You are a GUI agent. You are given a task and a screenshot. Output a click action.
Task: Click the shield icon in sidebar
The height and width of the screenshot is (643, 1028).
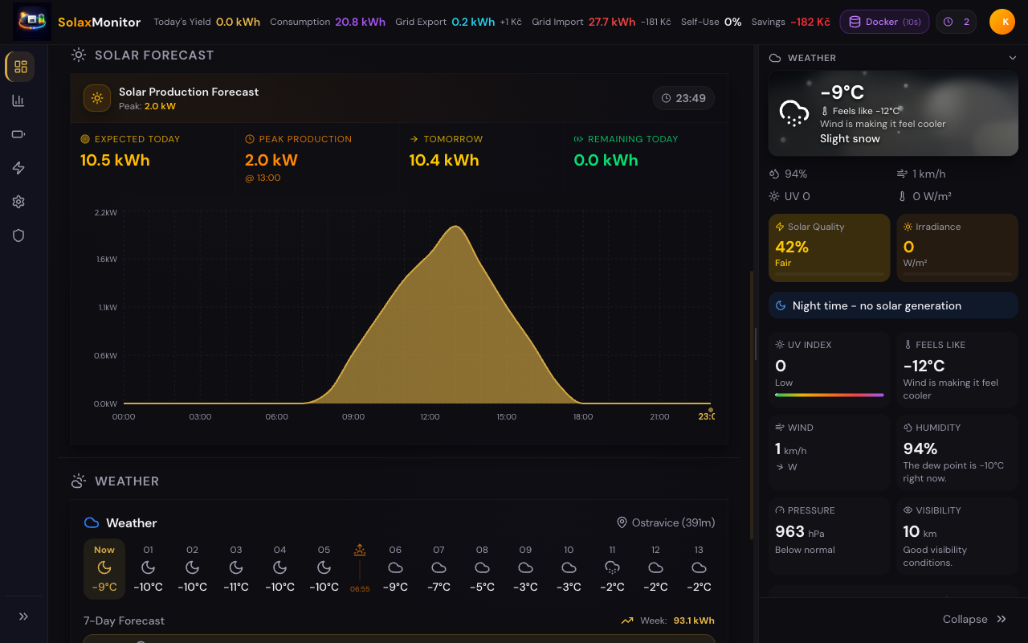pyautogui.click(x=18, y=235)
